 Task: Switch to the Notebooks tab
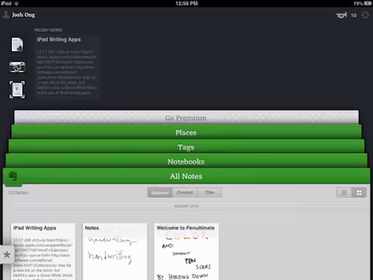(x=186, y=161)
